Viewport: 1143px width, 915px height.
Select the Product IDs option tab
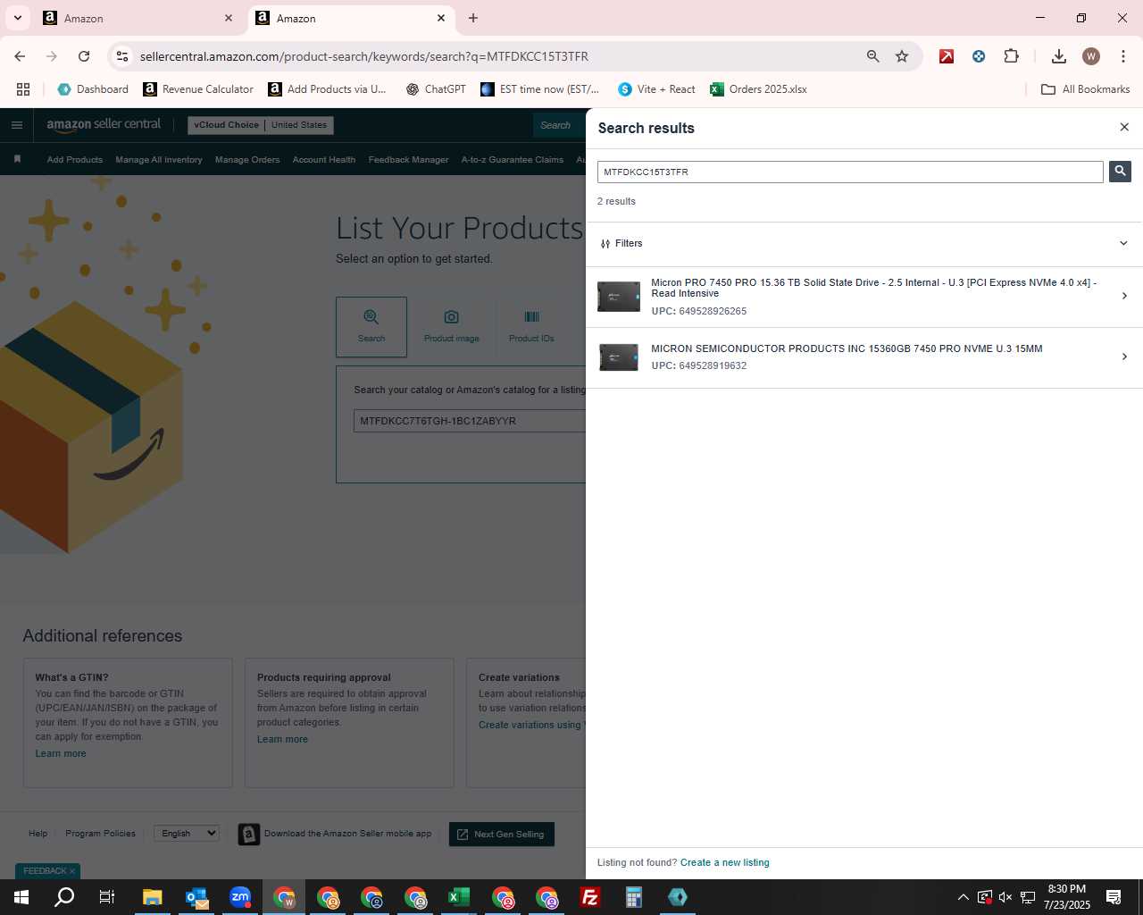(x=531, y=326)
